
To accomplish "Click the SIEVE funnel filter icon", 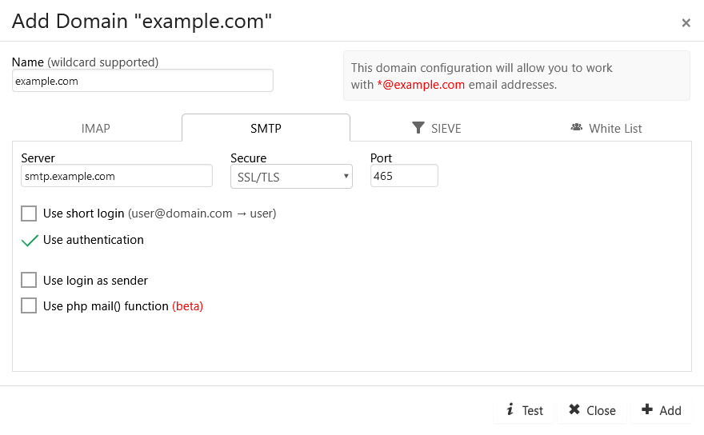I will [x=418, y=128].
